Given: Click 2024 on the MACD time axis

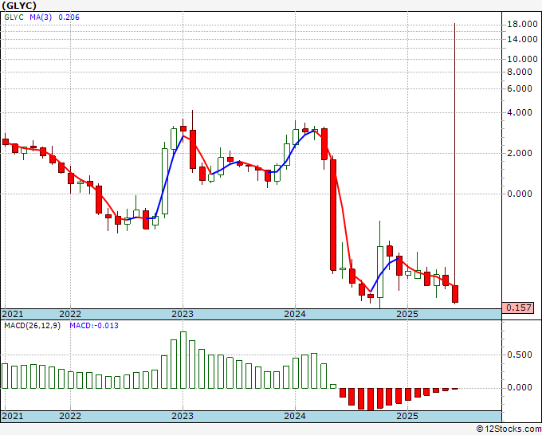Looking at the screenshot, I should coord(295,416).
